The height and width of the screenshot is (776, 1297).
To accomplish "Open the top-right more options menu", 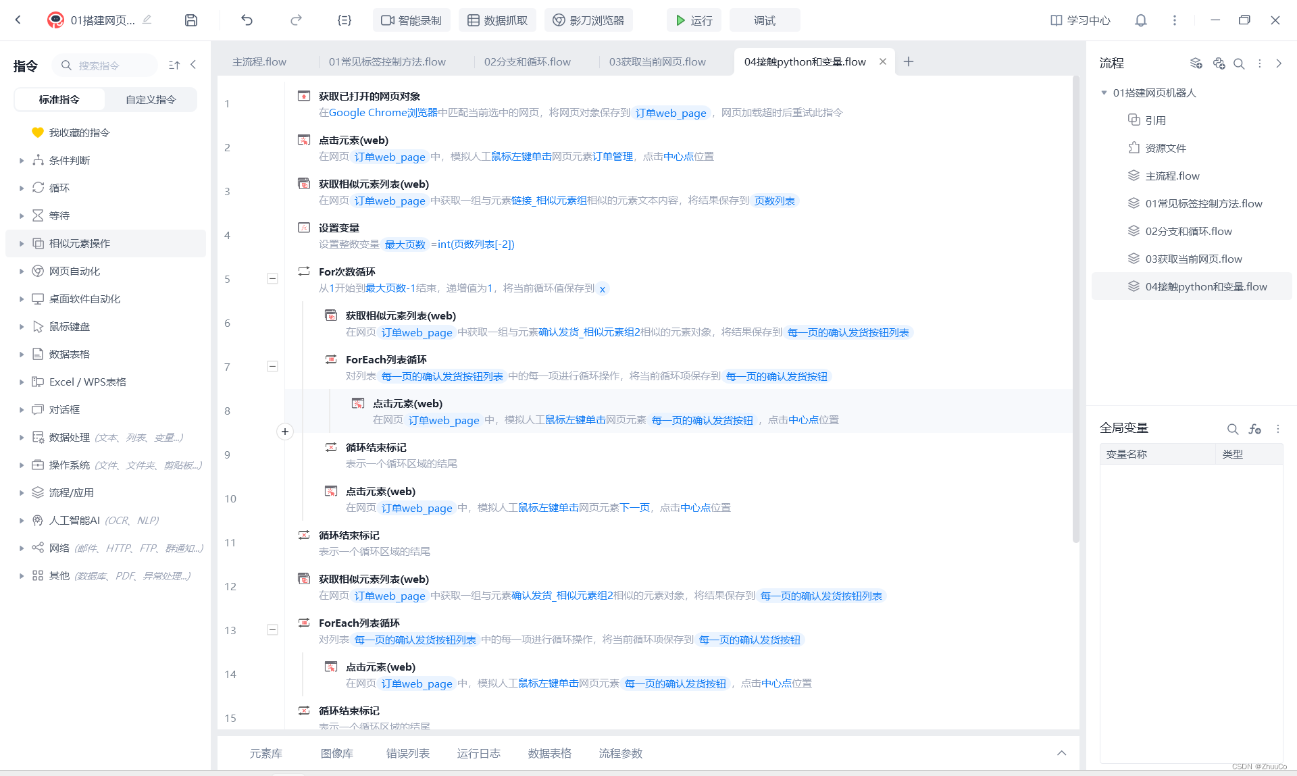I will click(1175, 20).
